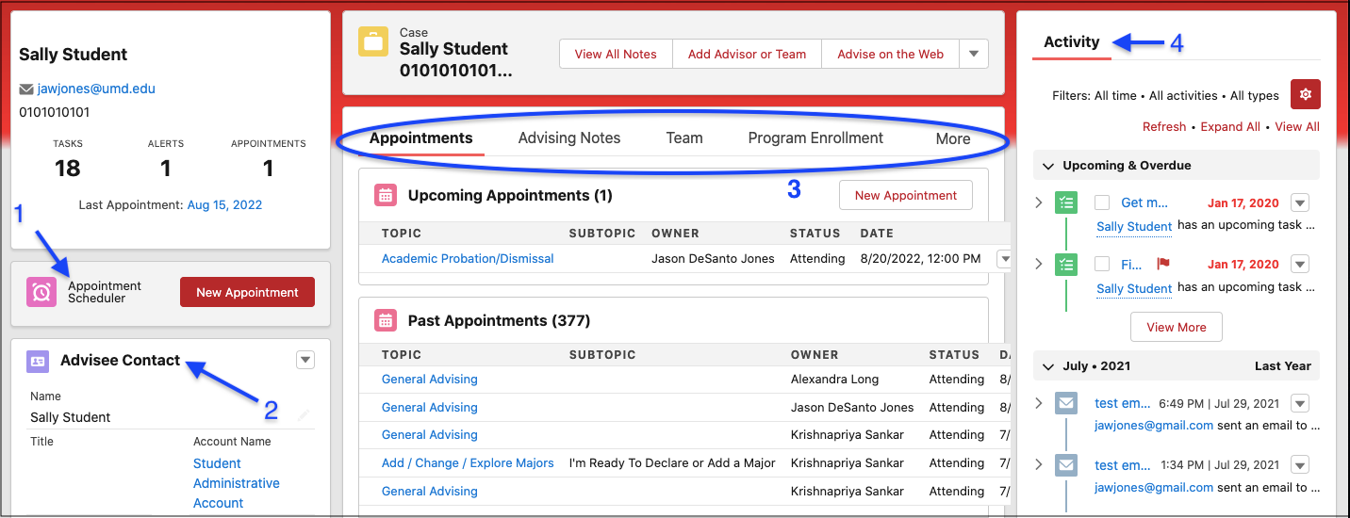
Task: Open row actions for Academic Probation appointment
Action: point(1004,258)
